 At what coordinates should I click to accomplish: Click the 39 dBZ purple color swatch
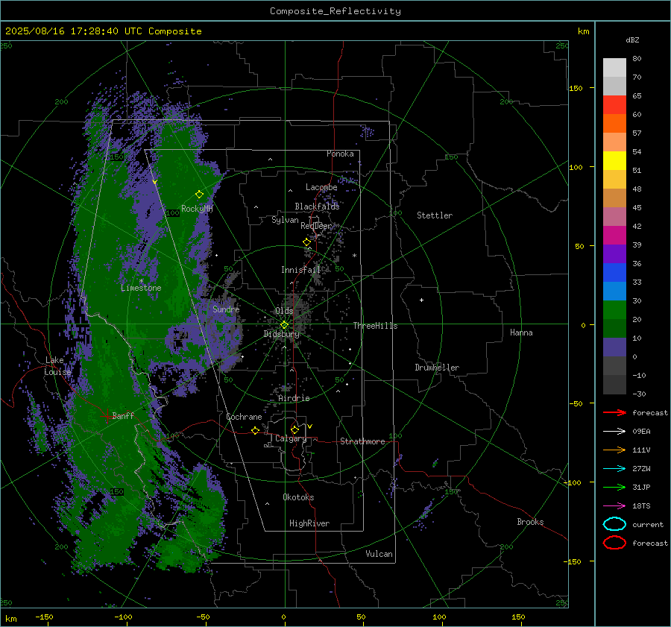[614, 253]
